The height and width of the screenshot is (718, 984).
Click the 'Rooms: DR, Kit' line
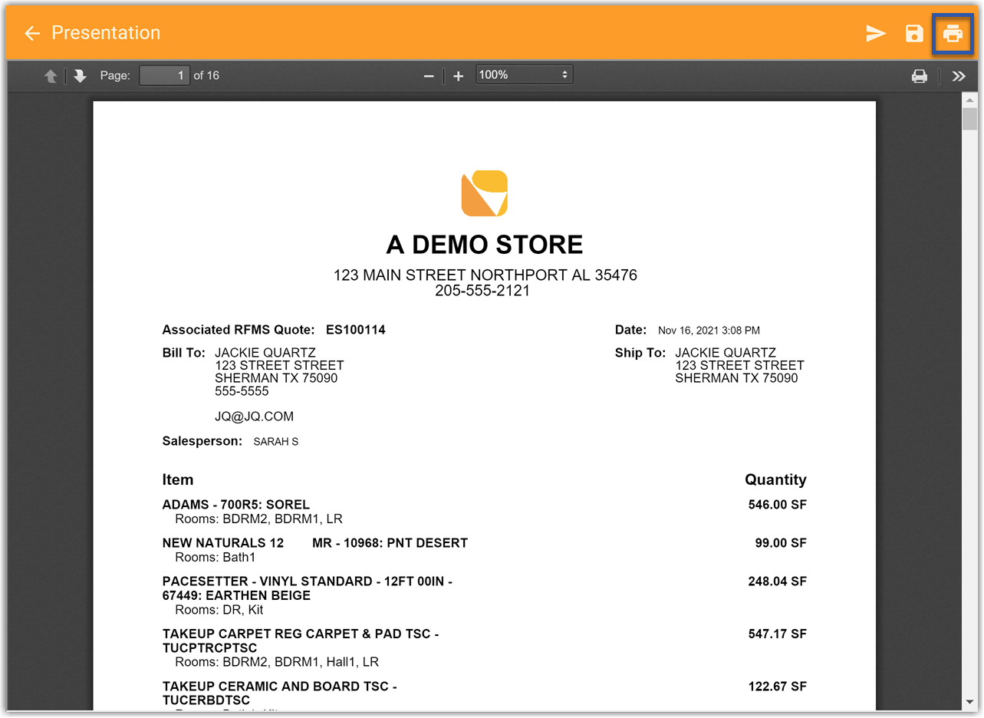point(219,610)
